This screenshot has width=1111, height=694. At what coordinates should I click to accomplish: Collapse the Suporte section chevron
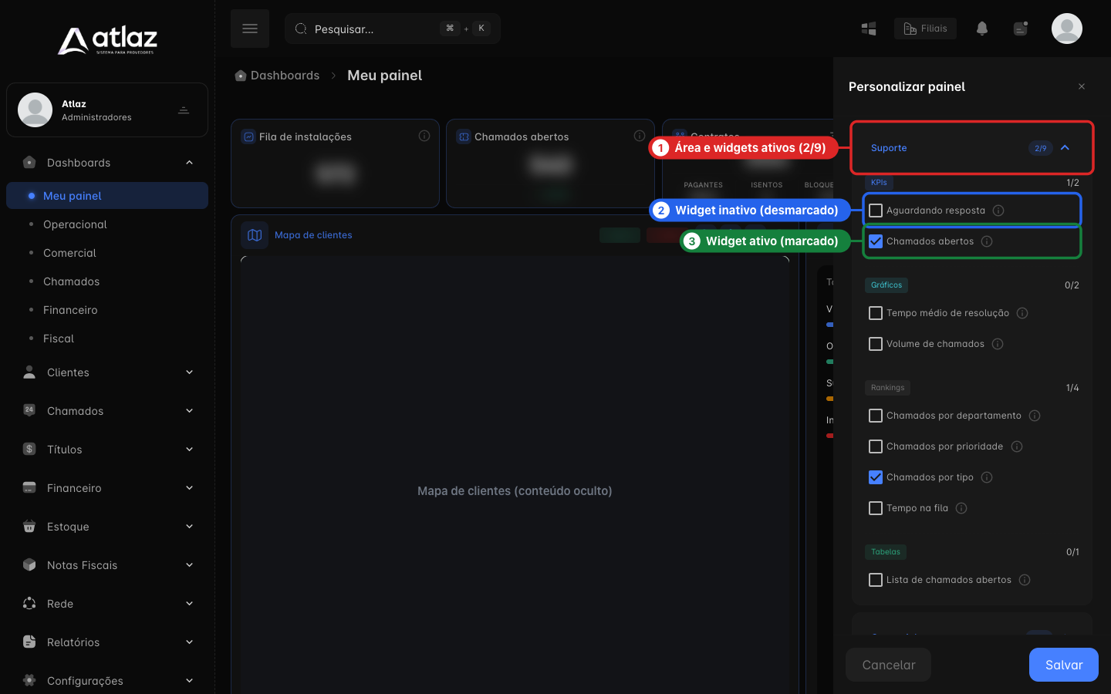click(1065, 148)
